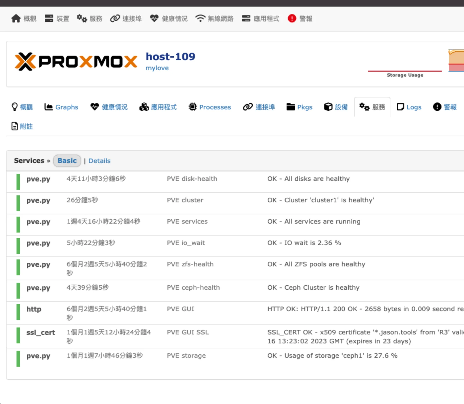
Task: Click the PVE storage description
Action: tap(186, 356)
